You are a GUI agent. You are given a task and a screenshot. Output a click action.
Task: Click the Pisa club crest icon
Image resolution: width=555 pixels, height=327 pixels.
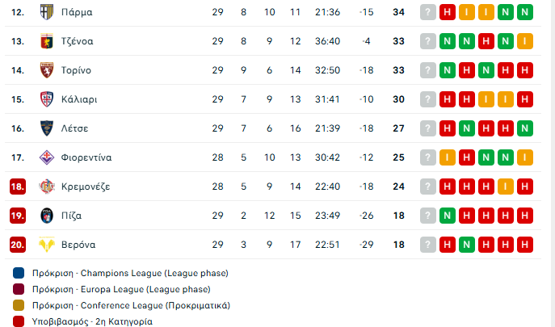coord(46,216)
